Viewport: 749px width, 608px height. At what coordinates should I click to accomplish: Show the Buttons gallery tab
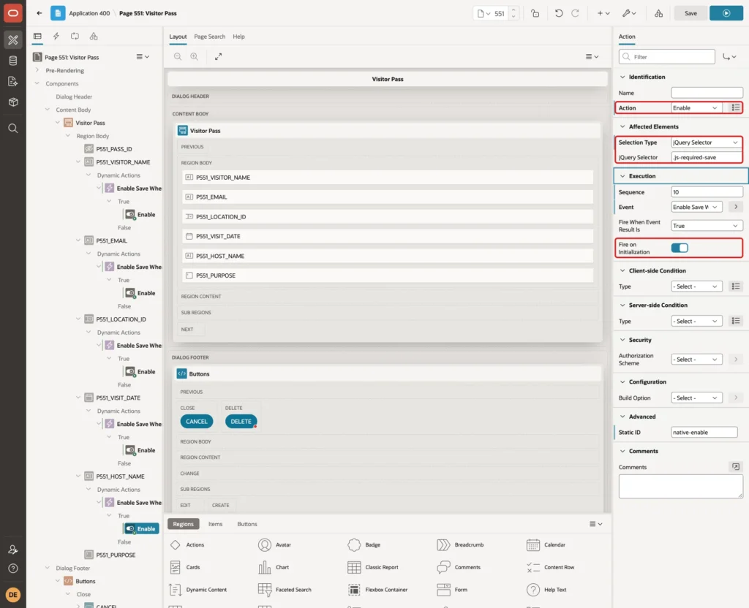(247, 524)
